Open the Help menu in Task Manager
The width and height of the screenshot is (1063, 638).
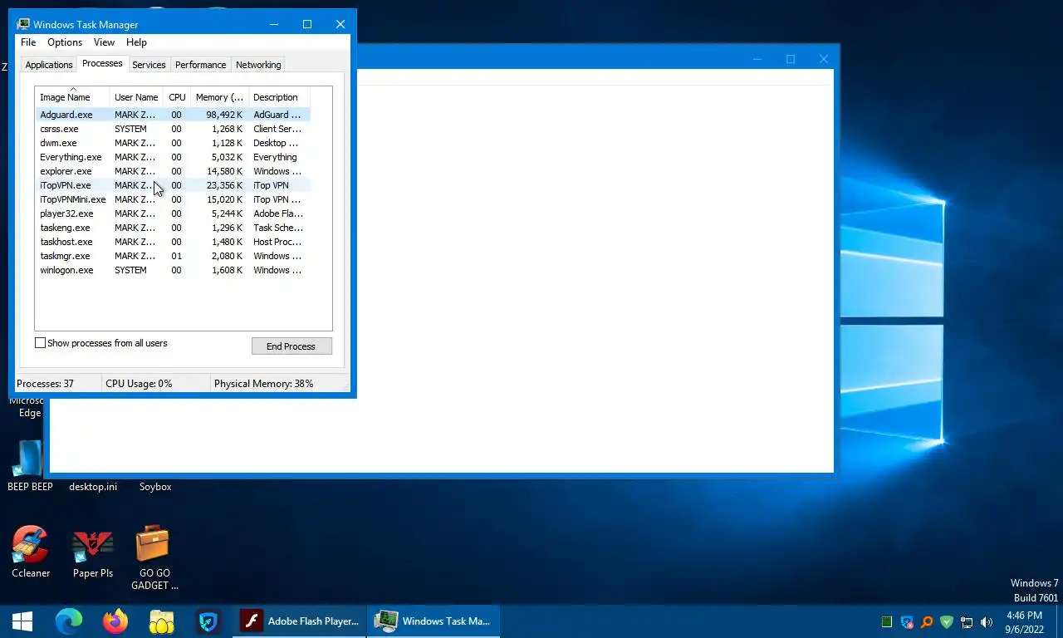(x=136, y=42)
